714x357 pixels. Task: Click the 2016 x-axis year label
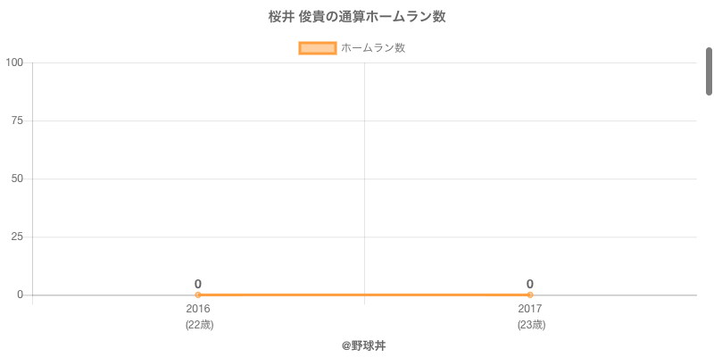coord(198,309)
